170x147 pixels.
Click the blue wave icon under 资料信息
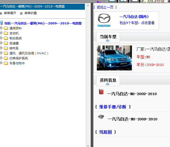pyautogui.click(x=108, y=84)
